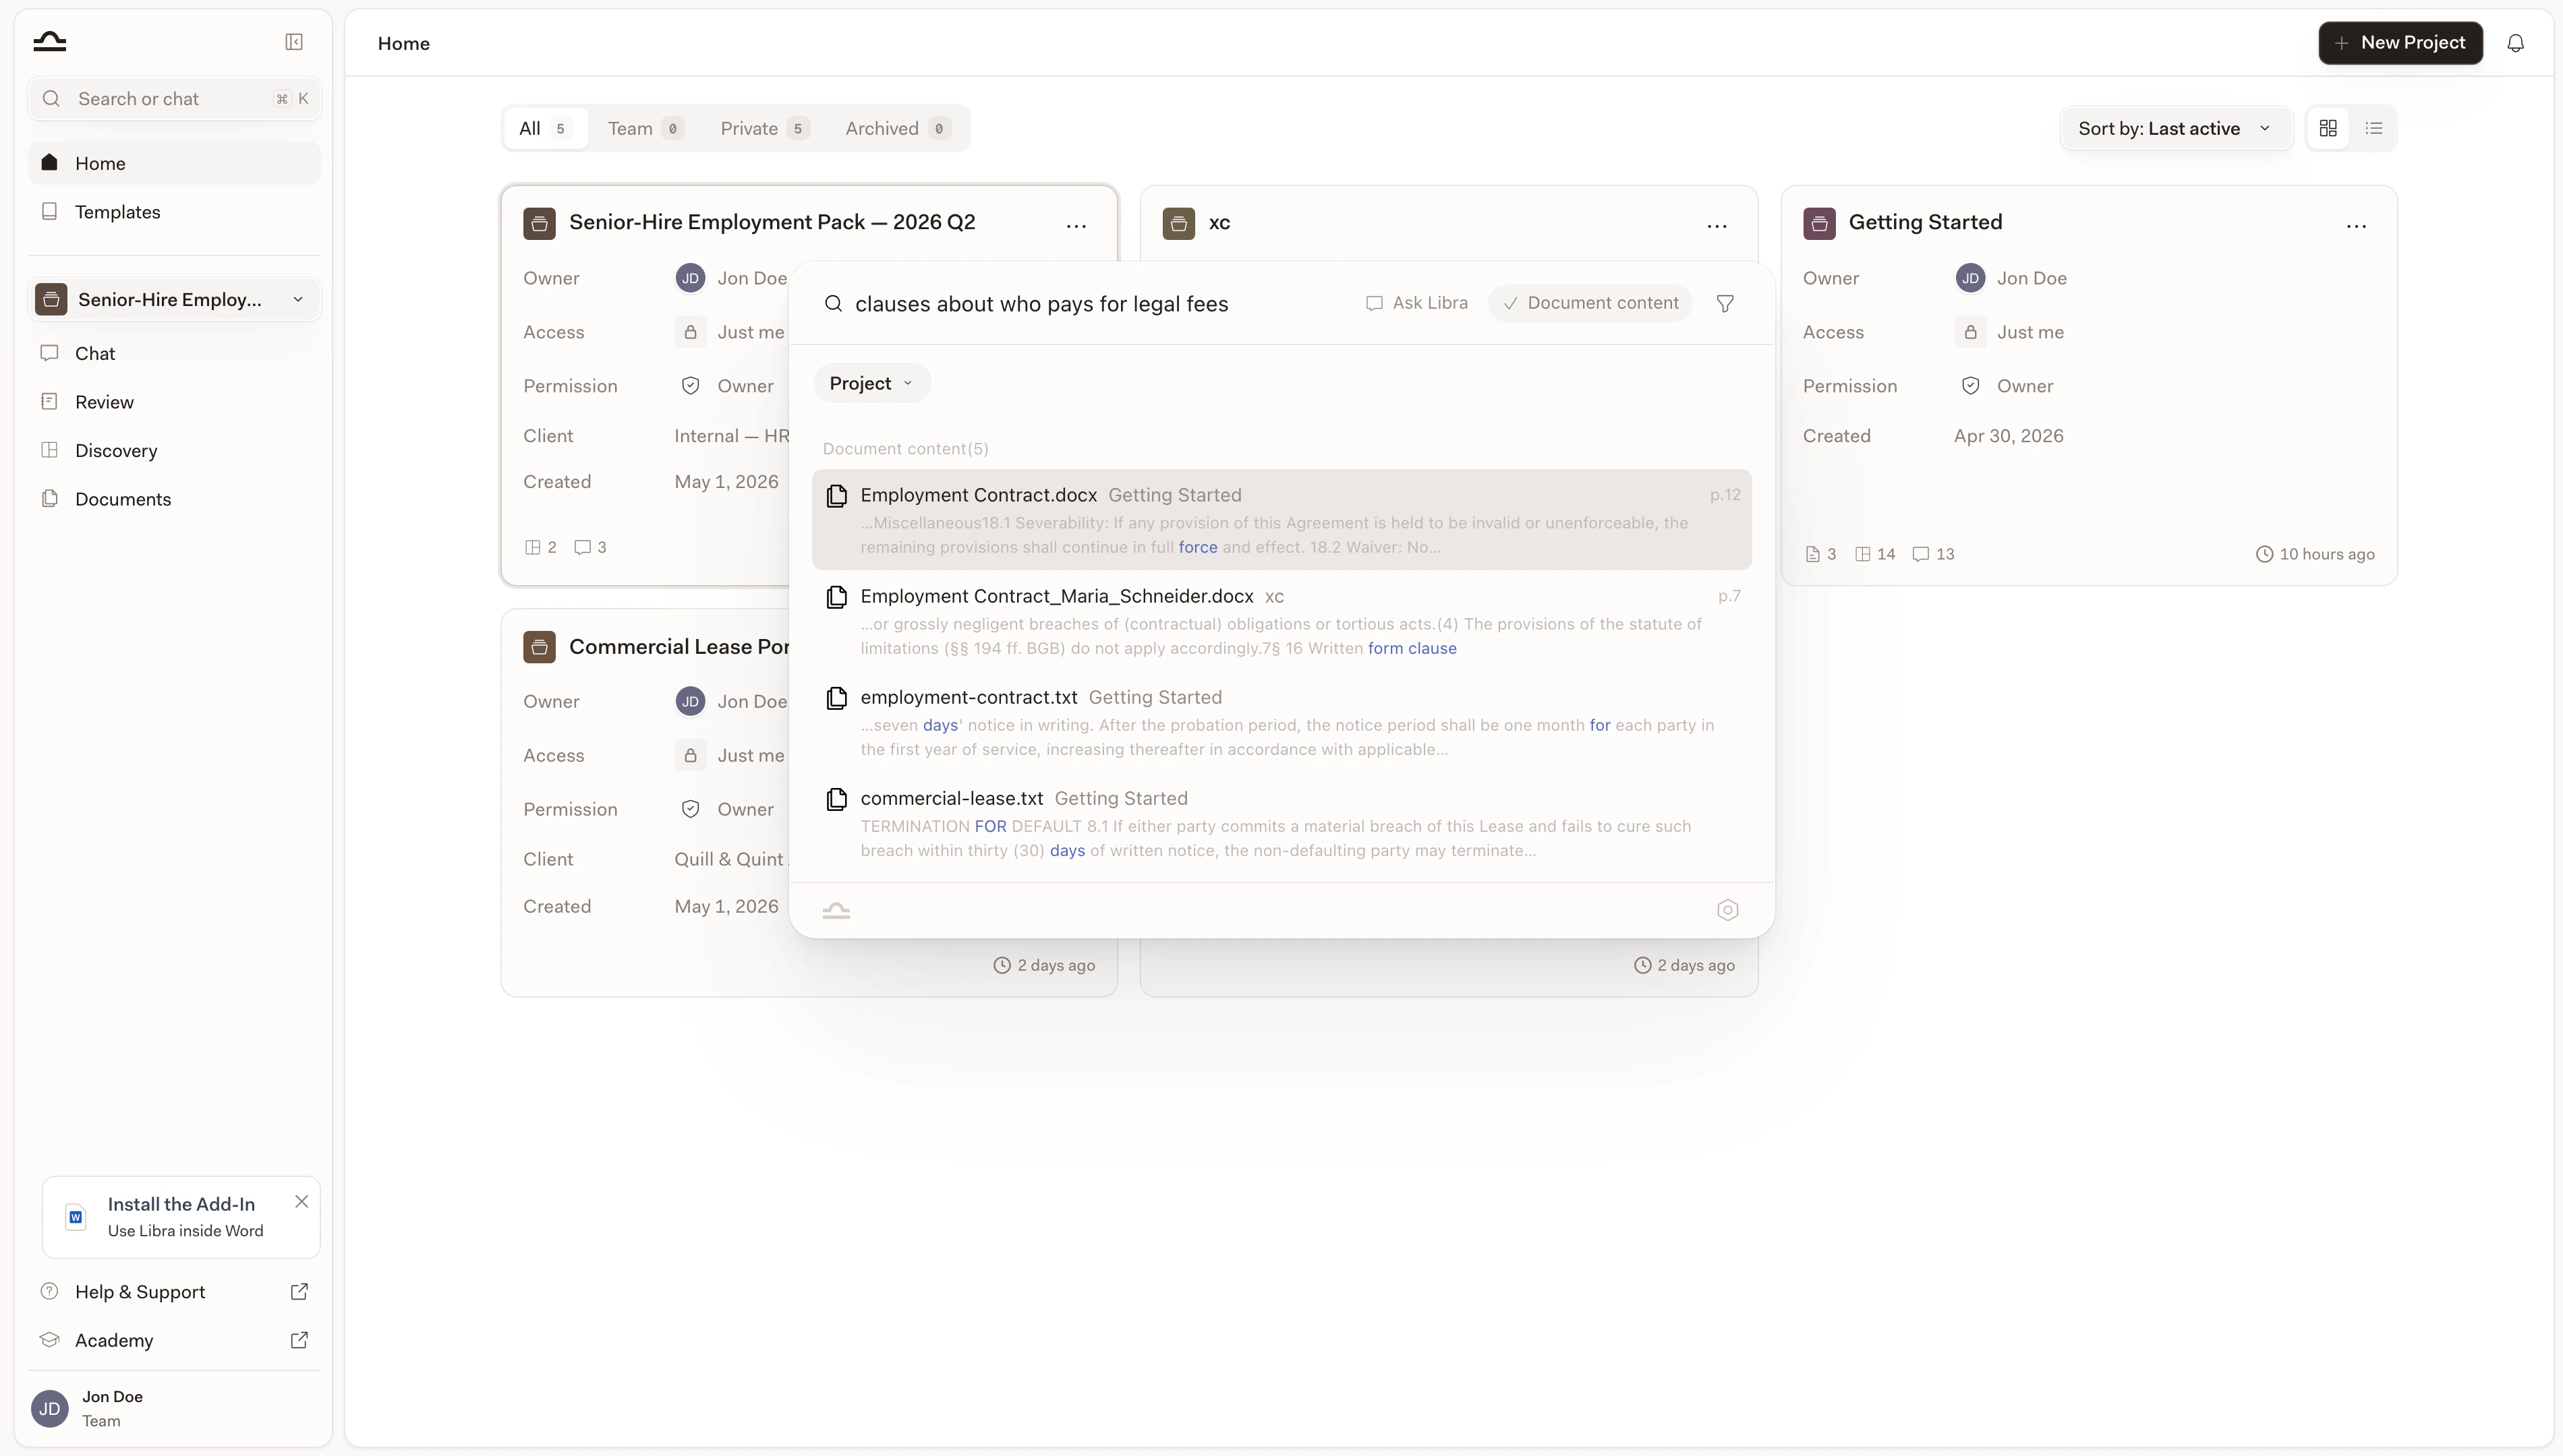Viewport: 2563px width, 1456px height.
Task: Create a New Project
Action: 2400,43
